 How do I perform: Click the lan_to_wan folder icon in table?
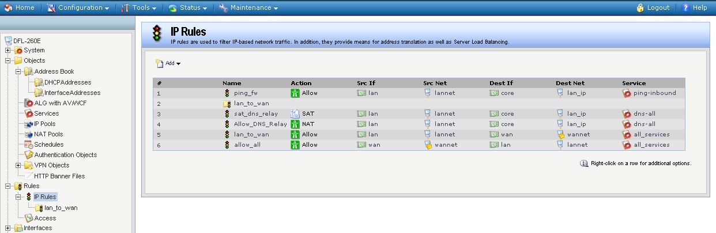point(227,104)
